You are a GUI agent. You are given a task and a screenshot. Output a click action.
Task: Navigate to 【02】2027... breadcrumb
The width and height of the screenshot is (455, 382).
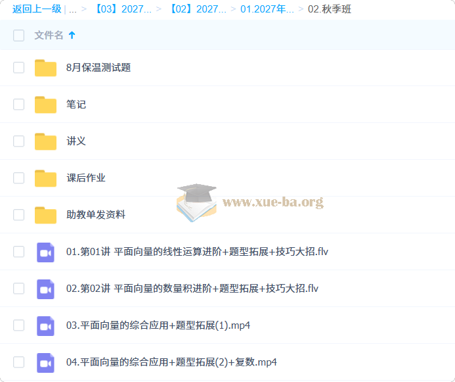coord(197,9)
